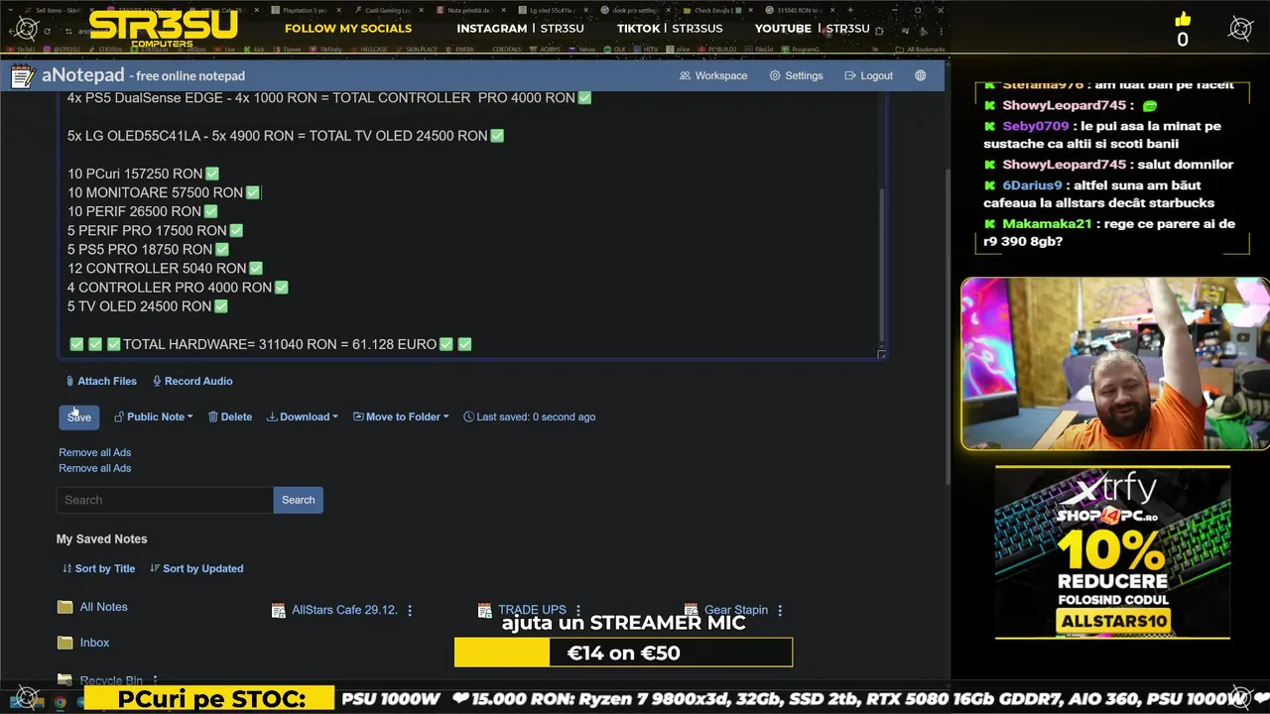Open Settings in aNotepad header
The image size is (1270, 714).
click(796, 75)
